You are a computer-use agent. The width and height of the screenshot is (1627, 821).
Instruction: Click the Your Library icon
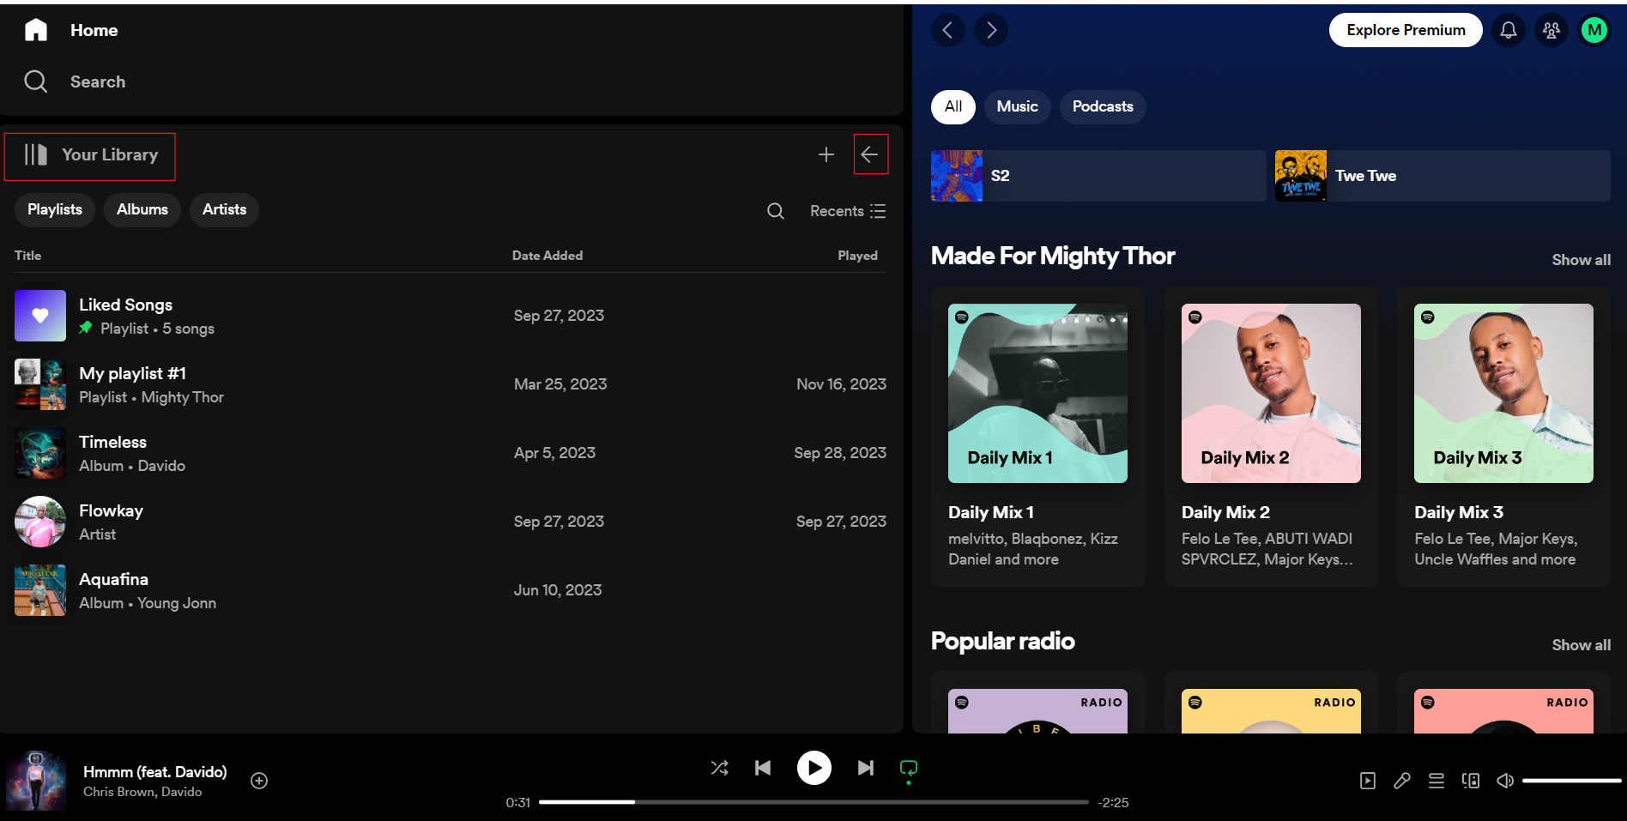coord(35,154)
